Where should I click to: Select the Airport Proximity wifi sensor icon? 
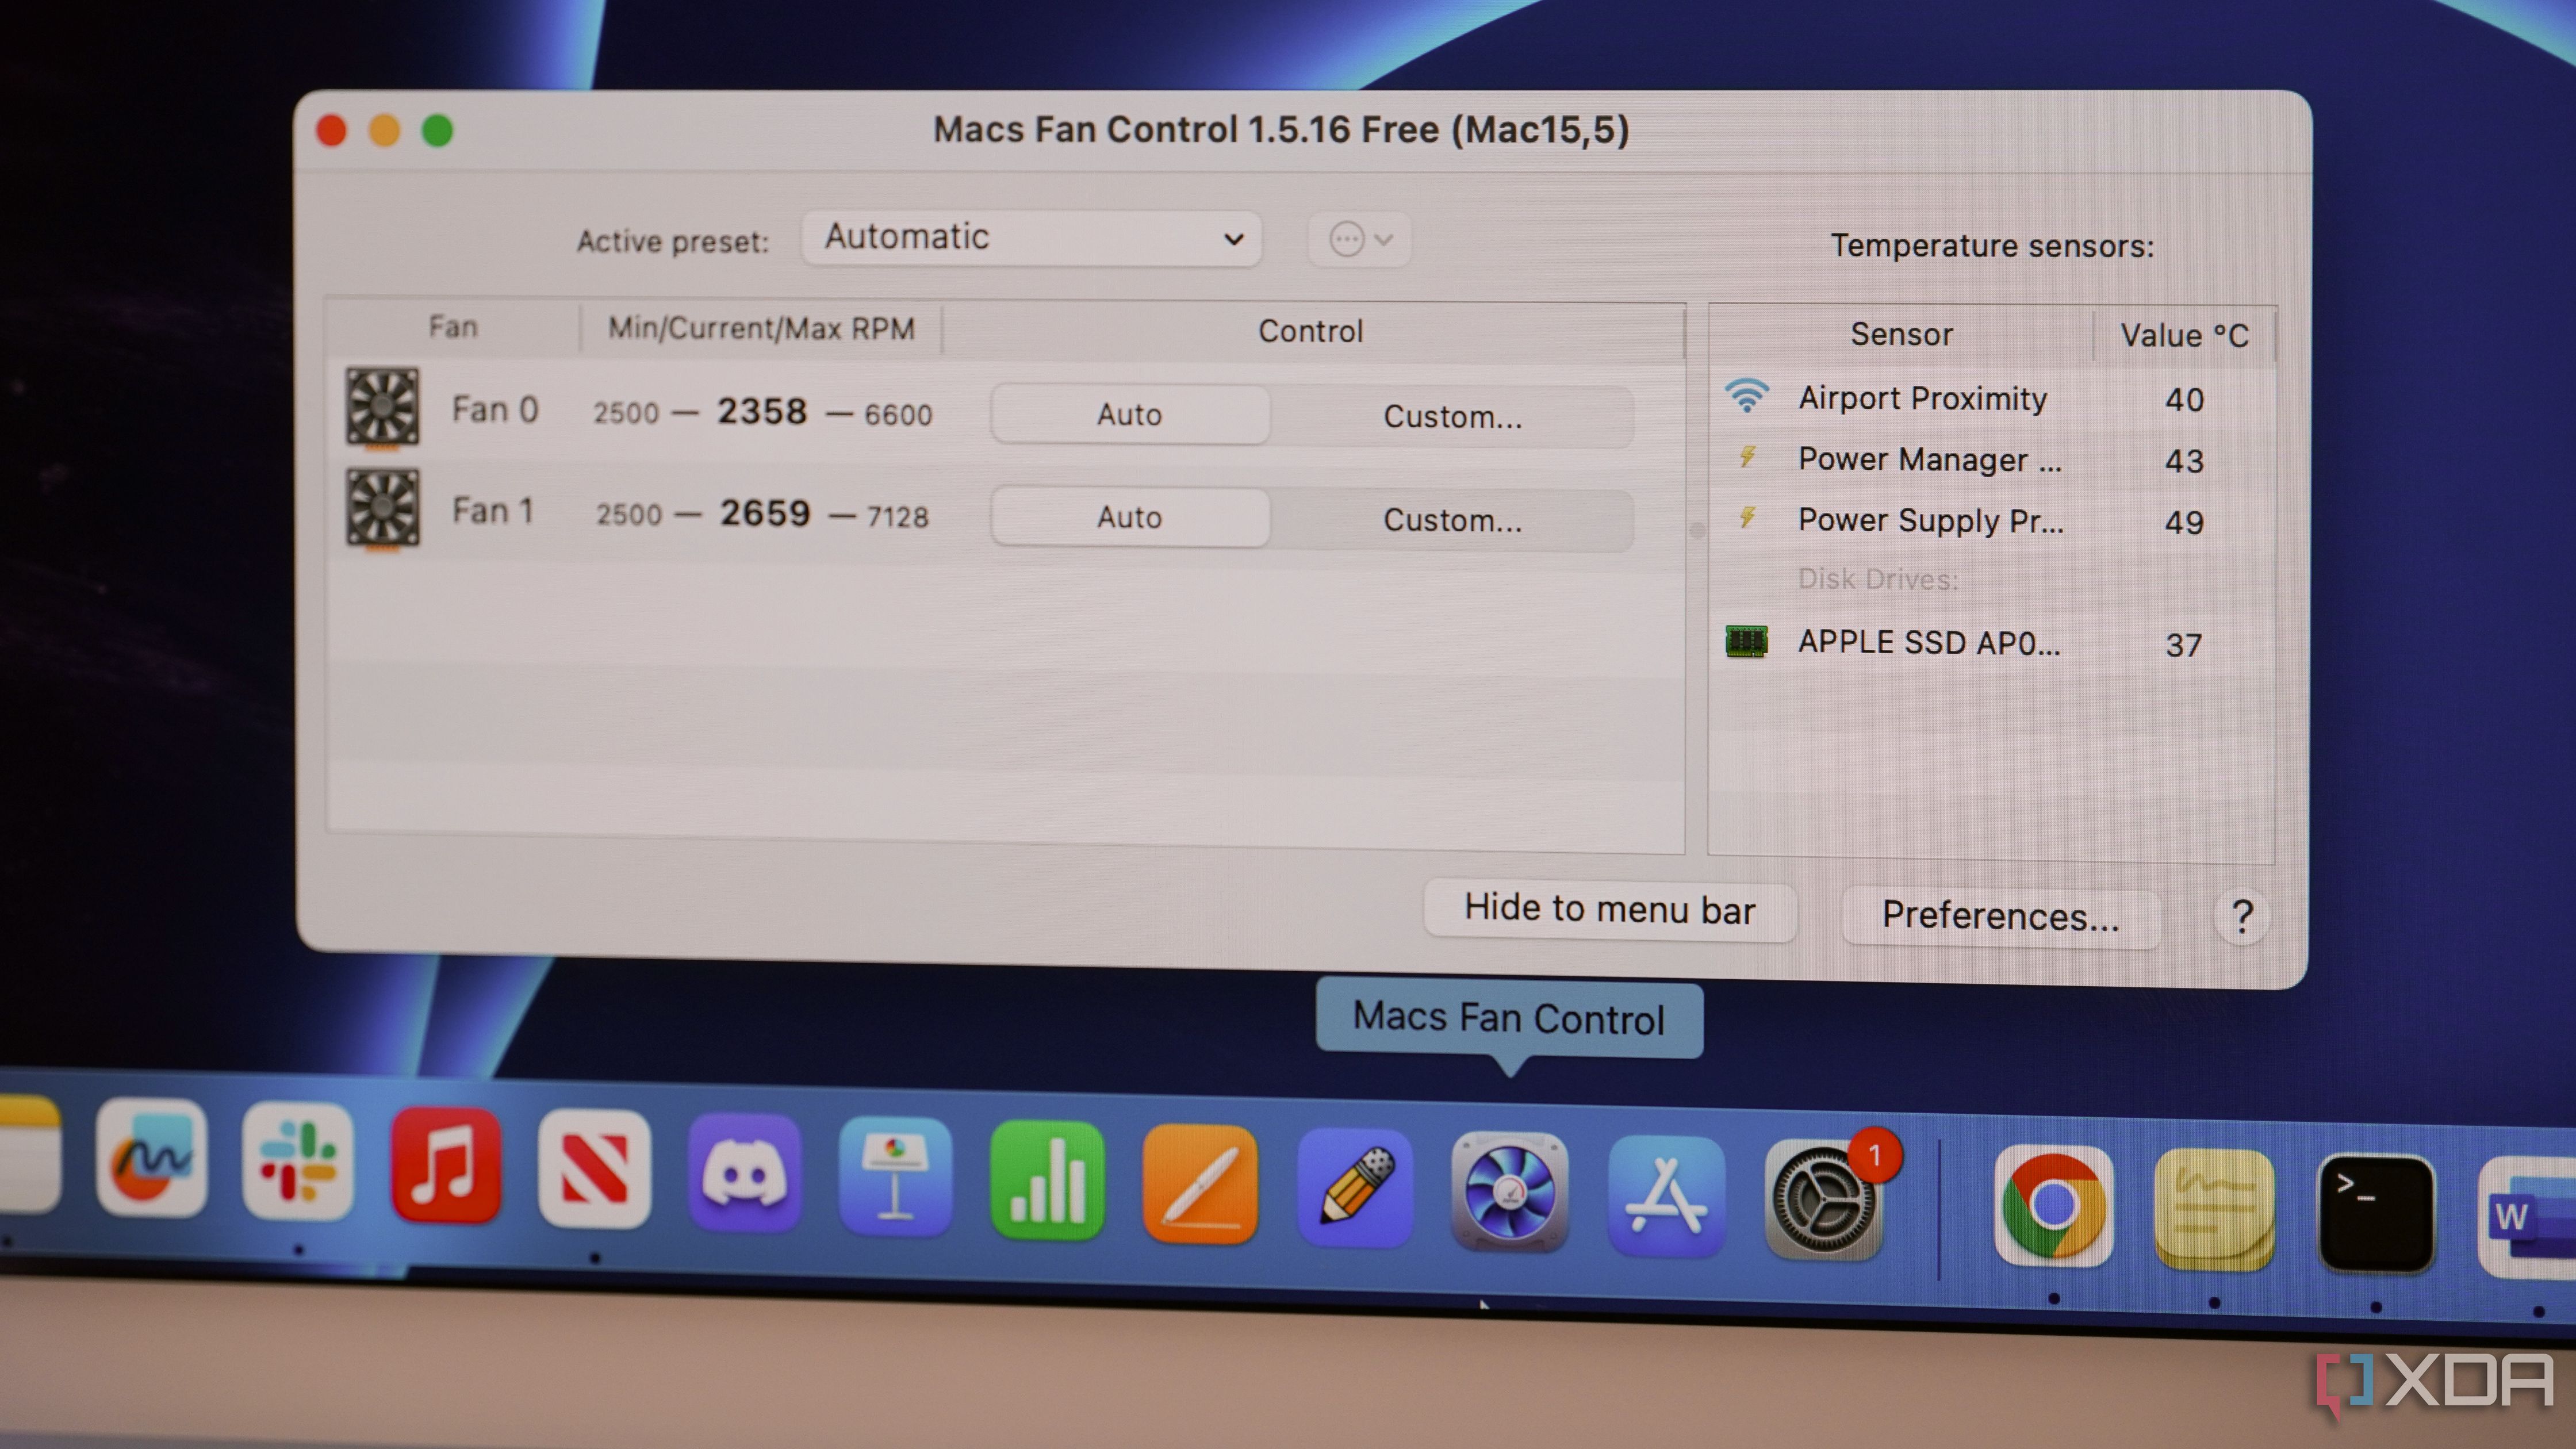point(1746,397)
